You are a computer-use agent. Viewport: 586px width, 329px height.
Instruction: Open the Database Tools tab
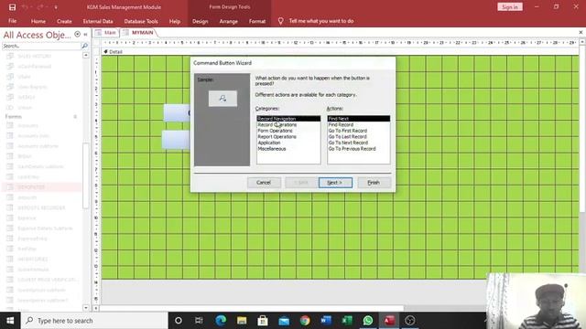tap(141, 21)
